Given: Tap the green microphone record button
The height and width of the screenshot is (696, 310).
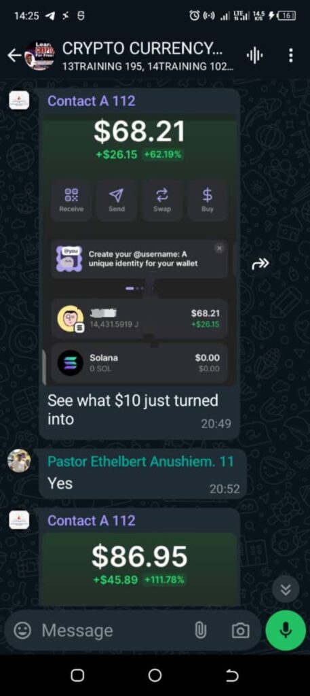Looking at the screenshot, I should click(x=286, y=630).
